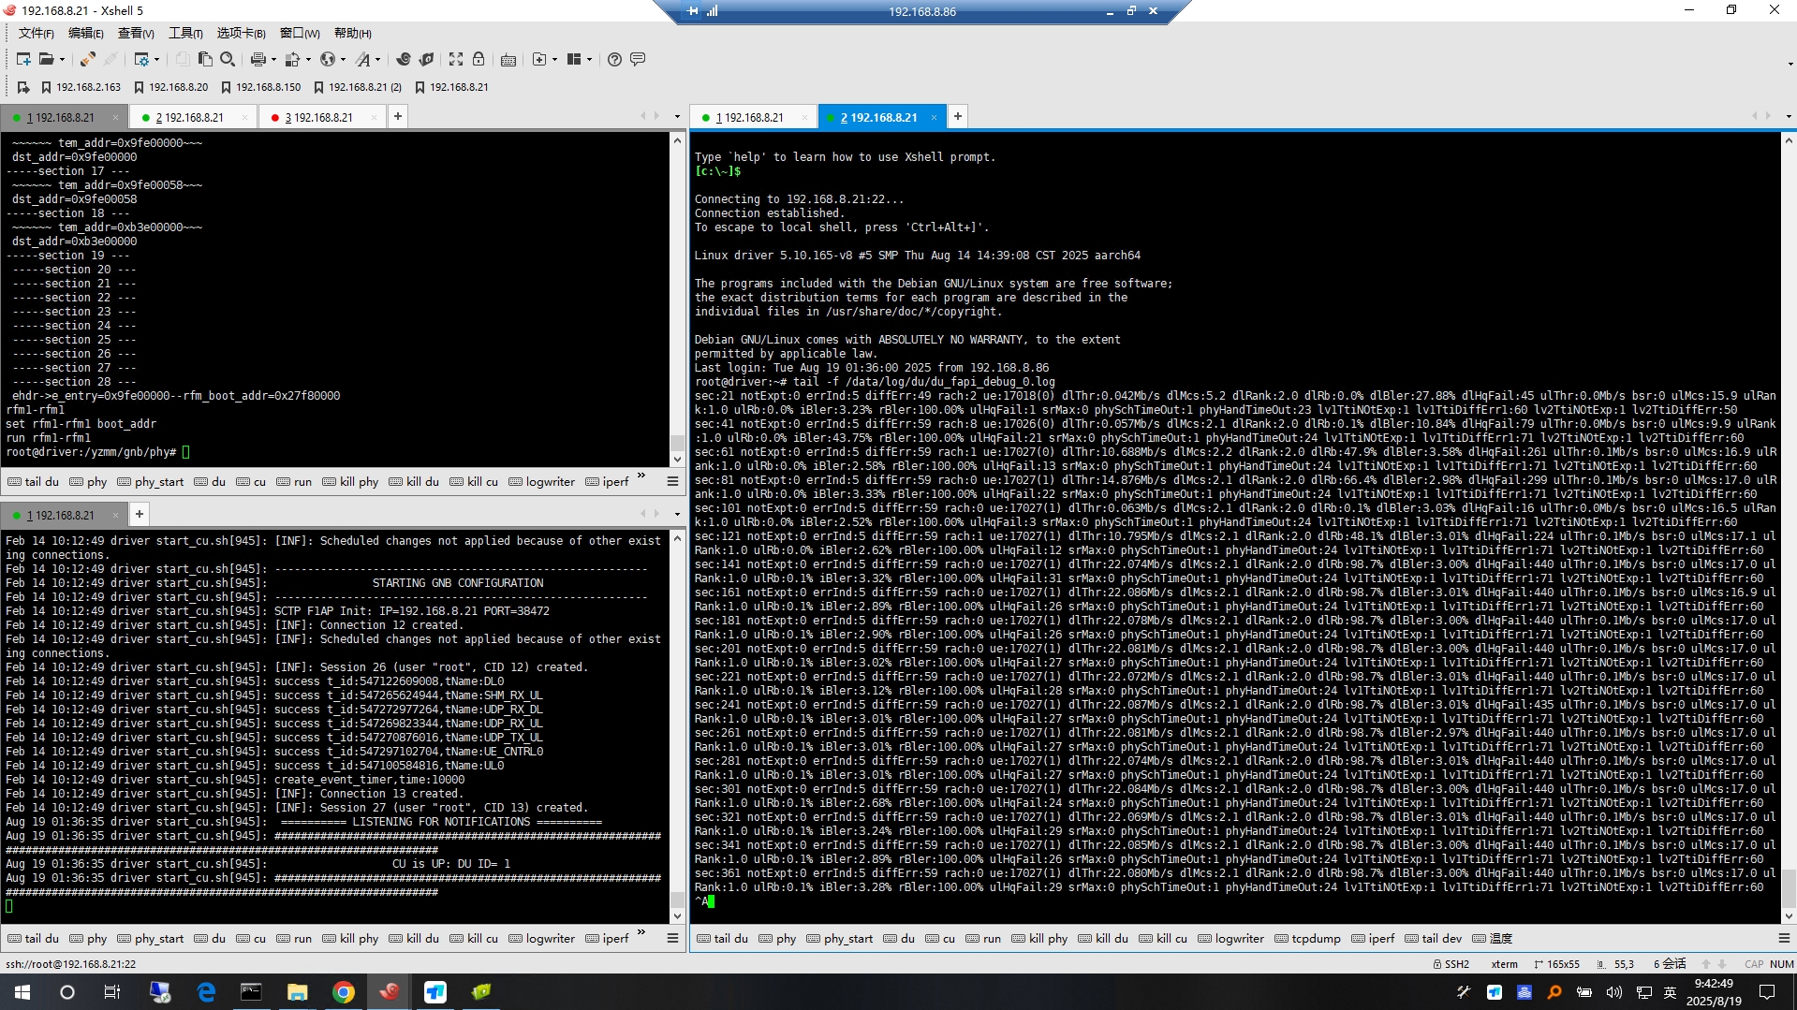Click top-left terminal scrollbar down arrow
The image size is (1797, 1010).
(x=677, y=460)
